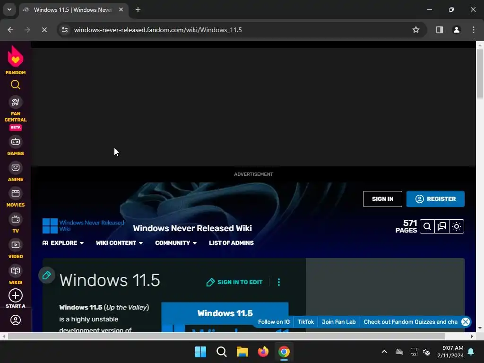Click the Sign In button
The height and width of the screenshot is (363, 484).
[x=382, y=199]
